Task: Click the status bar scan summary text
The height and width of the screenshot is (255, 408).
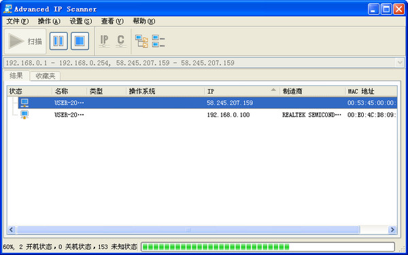Action: [x=70, y=247]
